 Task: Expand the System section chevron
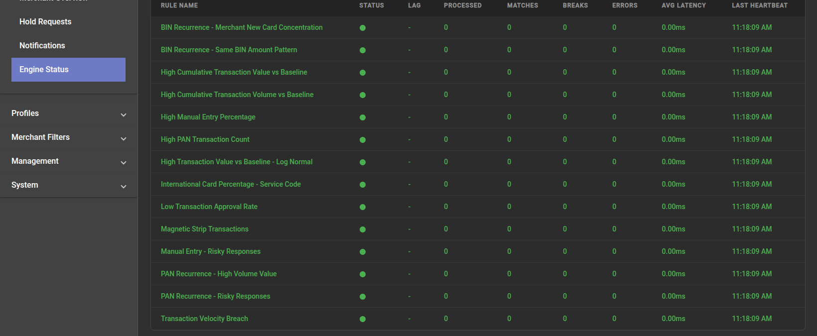pyautogui.click(x=124, y=187)
